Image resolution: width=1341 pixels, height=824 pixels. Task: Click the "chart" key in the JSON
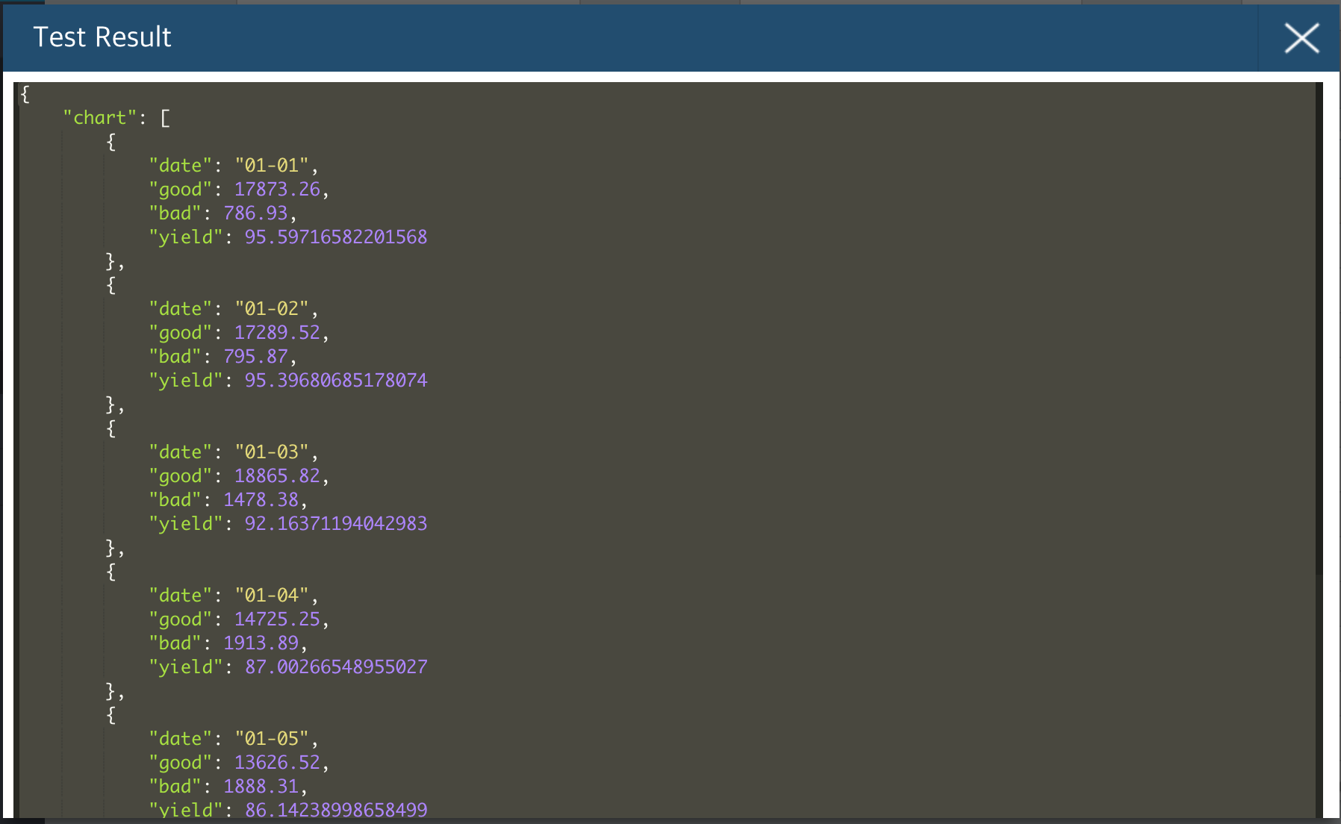[x=100, y=118]
